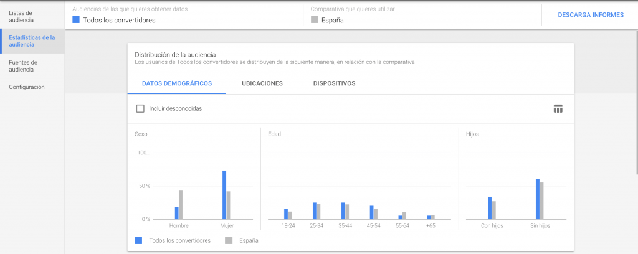The width and height of the screenshot is (638, 254).
Task: Click the '35-44' age label
Action: tap(345, 225)
